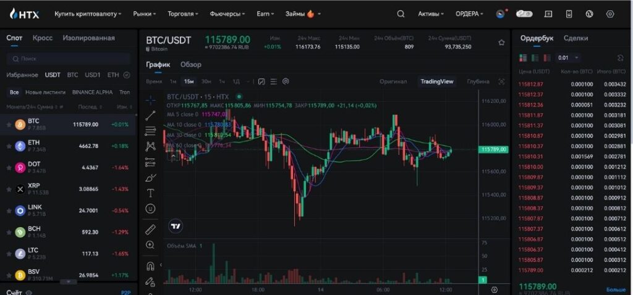Pick the brush drawing tool
Image resolution: width=633 pixels, height=295 pixels.
pos(150,178)
